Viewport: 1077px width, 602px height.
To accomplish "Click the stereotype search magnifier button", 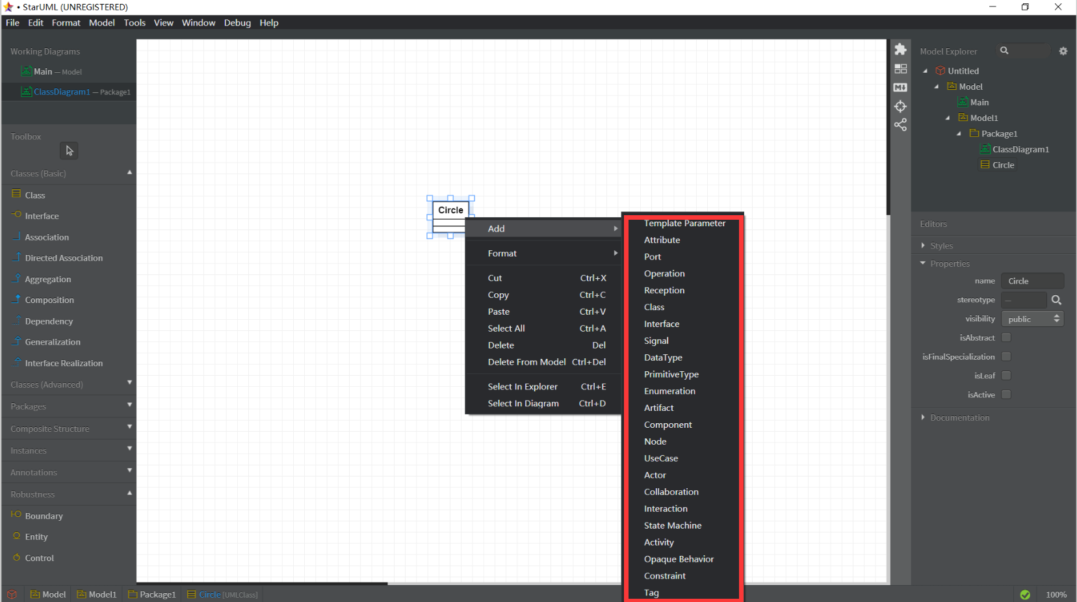I will point(1056,300).
